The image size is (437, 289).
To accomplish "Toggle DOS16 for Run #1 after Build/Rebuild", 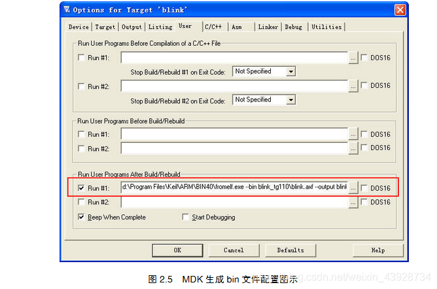I will [x=364, y=188].
